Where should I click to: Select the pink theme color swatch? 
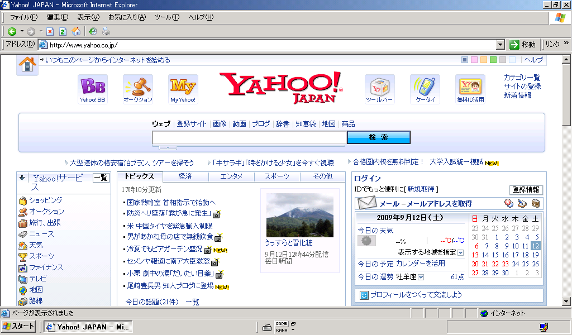point(474,60)
